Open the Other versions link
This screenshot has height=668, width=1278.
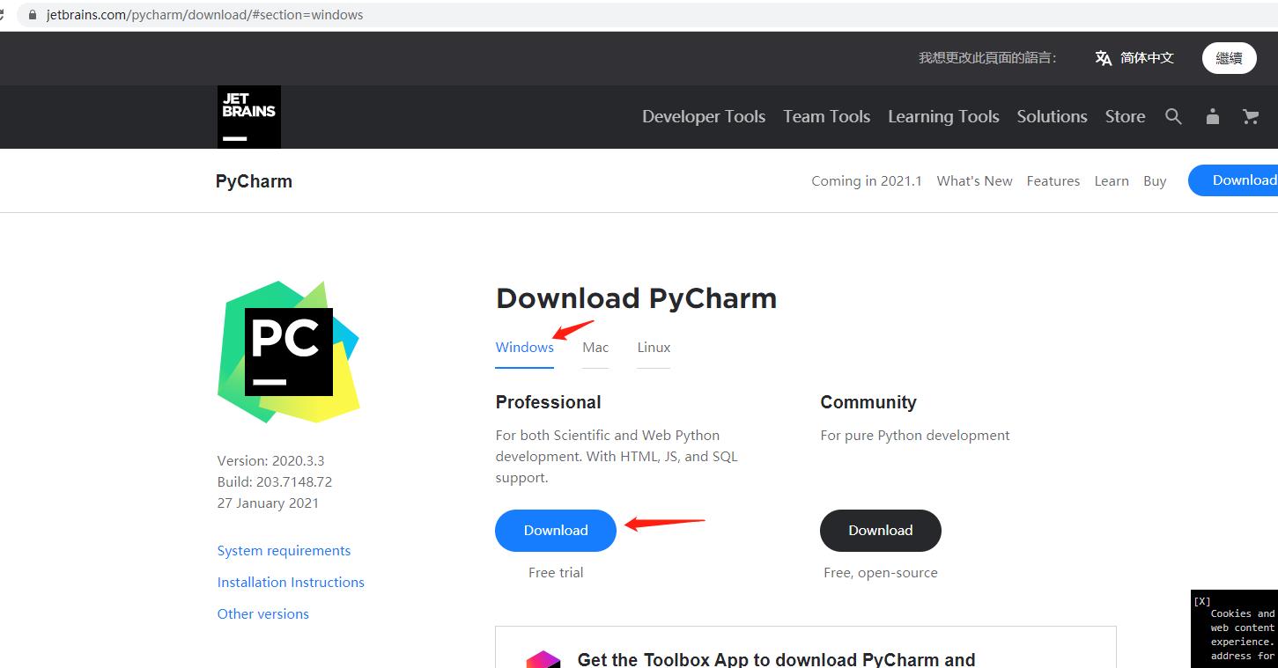[263, 614]
